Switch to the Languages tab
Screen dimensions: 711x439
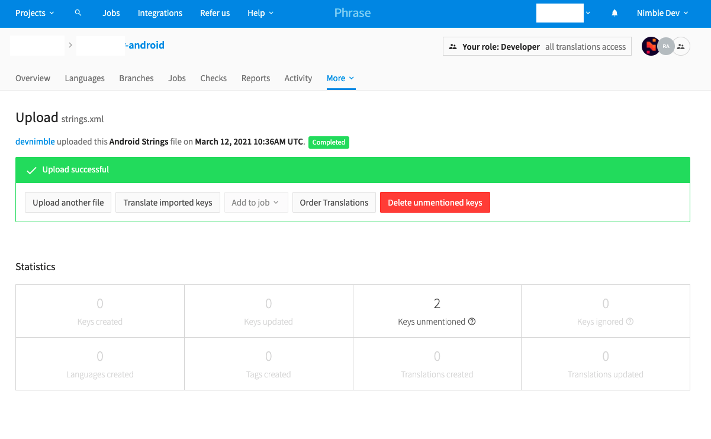click(x=85, y=78)
